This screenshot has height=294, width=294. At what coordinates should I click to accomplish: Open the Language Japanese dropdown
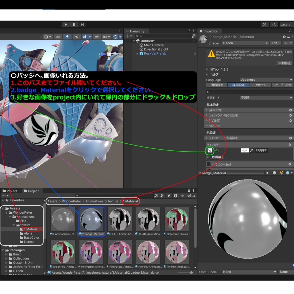(266, 80)
